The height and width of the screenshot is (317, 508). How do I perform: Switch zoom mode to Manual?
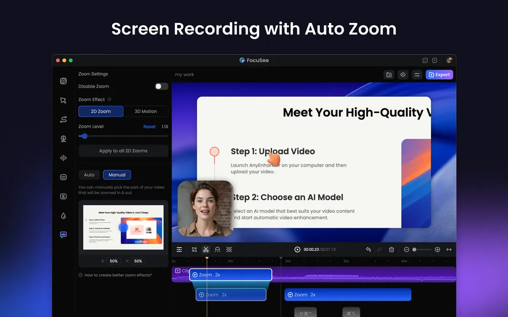click(117, 175)
